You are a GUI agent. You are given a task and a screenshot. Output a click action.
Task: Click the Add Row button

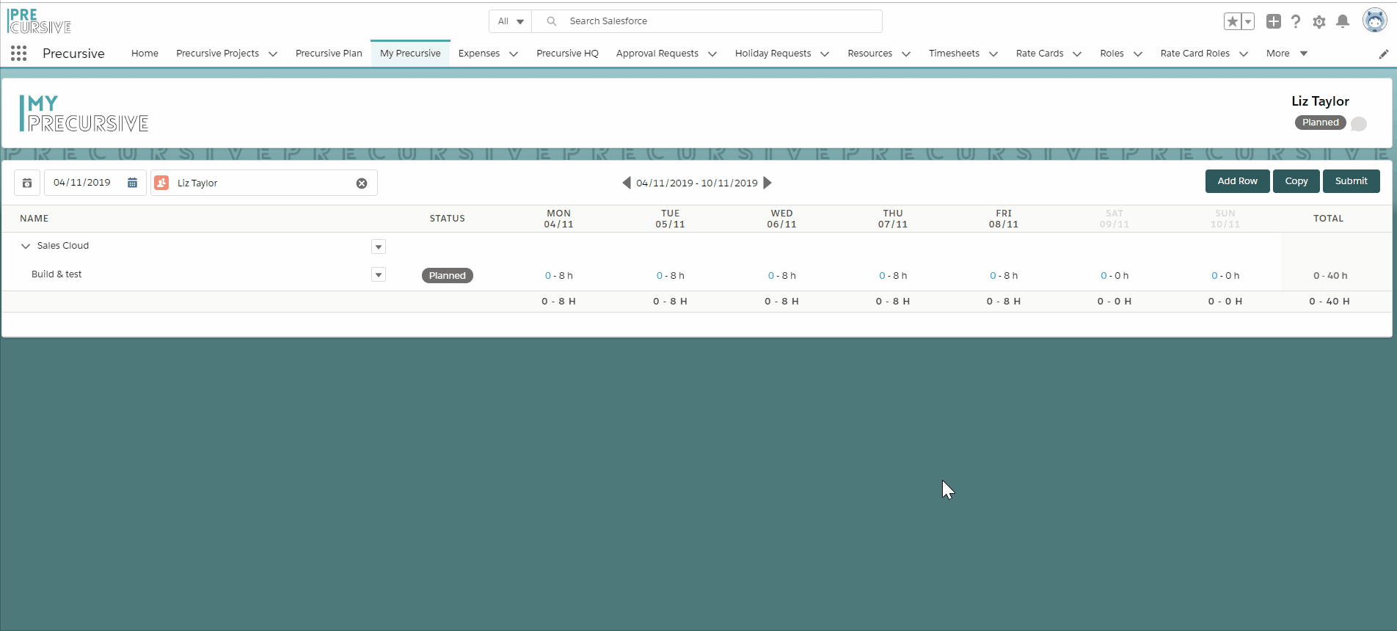tap(1237, 181)
